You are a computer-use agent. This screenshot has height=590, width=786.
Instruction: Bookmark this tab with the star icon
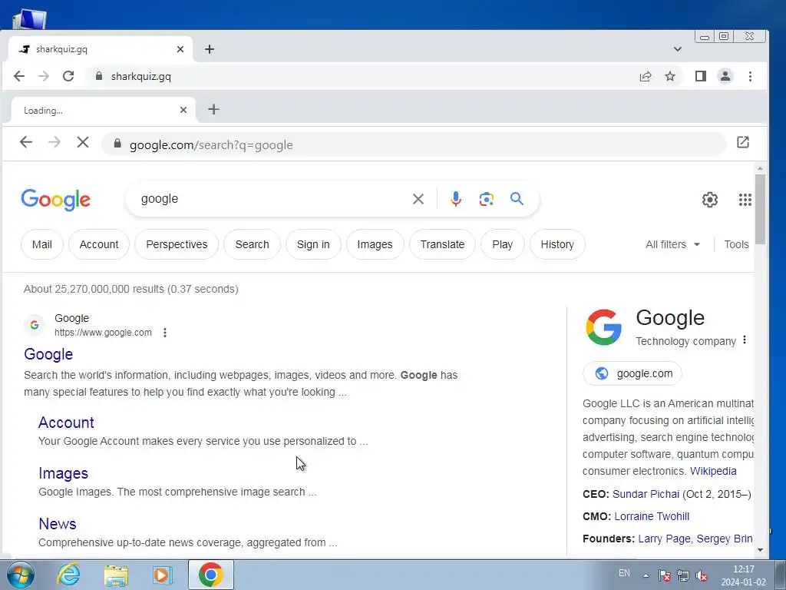click(670, 76)
